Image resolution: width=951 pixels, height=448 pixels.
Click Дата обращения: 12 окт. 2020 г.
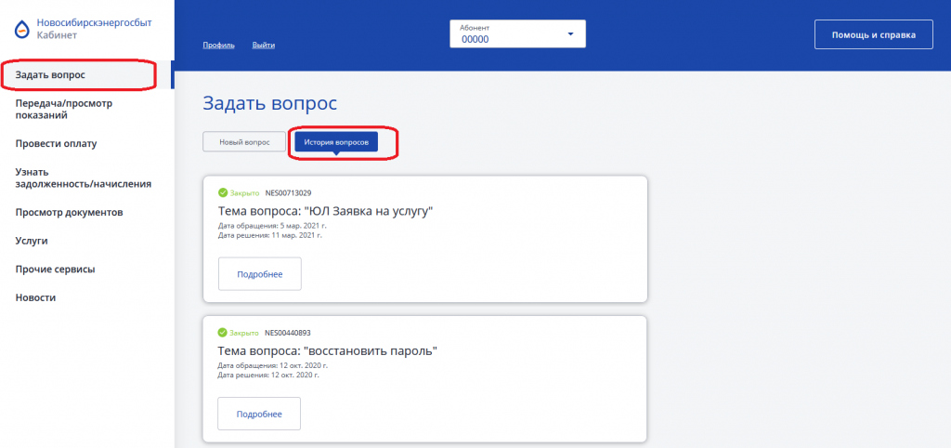pyautogui.click(x=273, y=366)
